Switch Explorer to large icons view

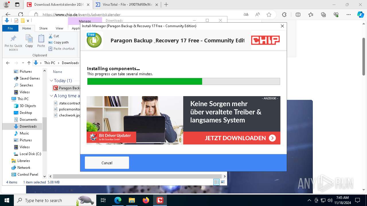(223, 182)
